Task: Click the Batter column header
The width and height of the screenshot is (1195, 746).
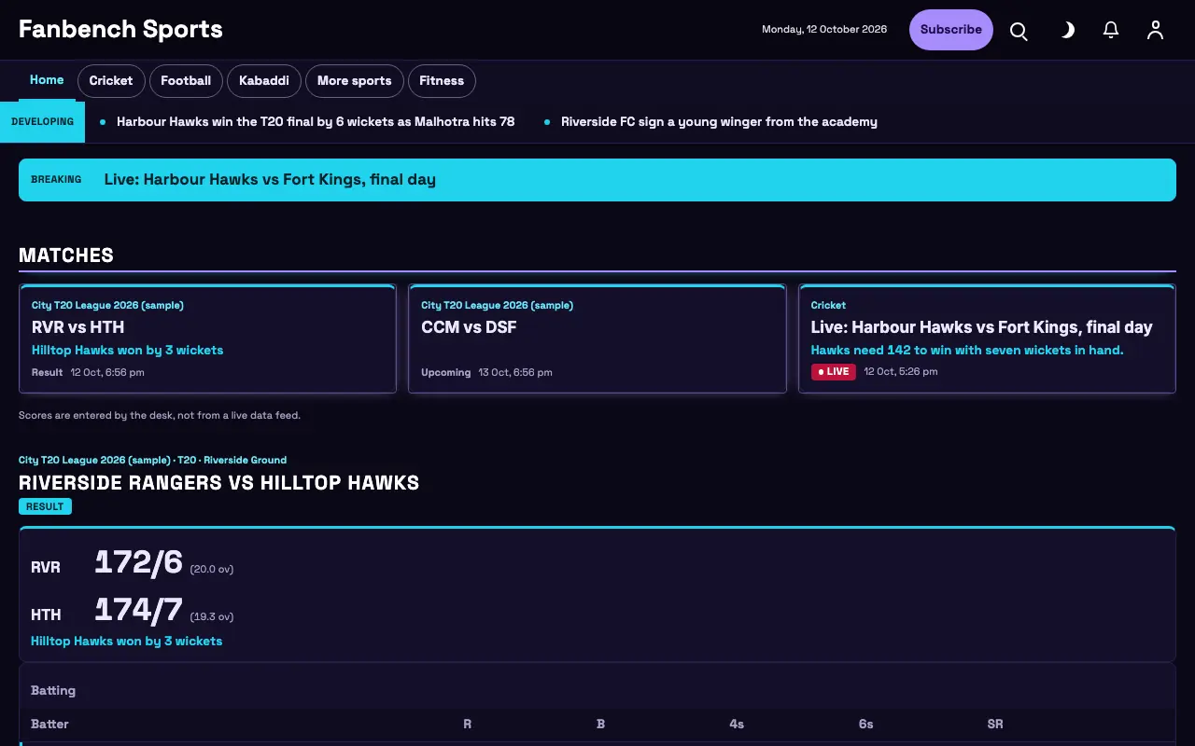Action: point(49,724)
